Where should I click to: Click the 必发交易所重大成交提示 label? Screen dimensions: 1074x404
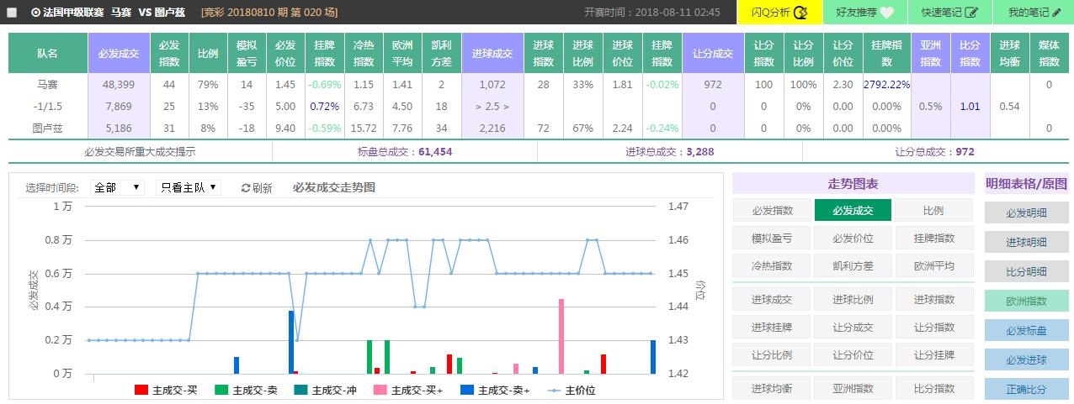point(141,152)
